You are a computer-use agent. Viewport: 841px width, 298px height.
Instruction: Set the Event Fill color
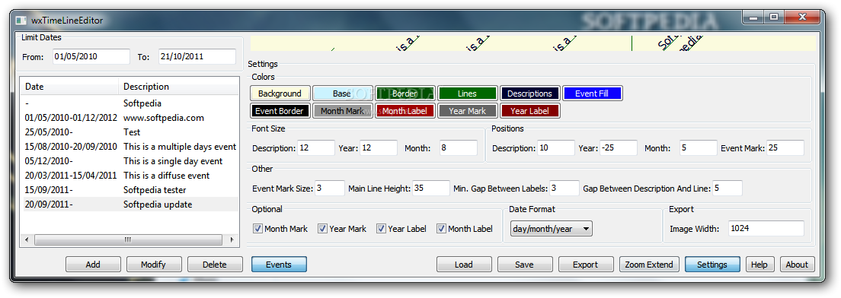tap(593, 94)
